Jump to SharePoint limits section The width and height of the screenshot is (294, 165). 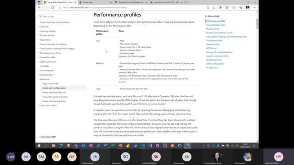(x=214, y=60)
